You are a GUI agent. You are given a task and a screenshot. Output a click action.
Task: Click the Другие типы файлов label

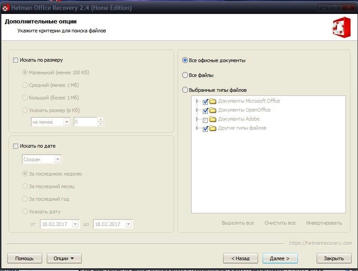click(x=242, y=128)
